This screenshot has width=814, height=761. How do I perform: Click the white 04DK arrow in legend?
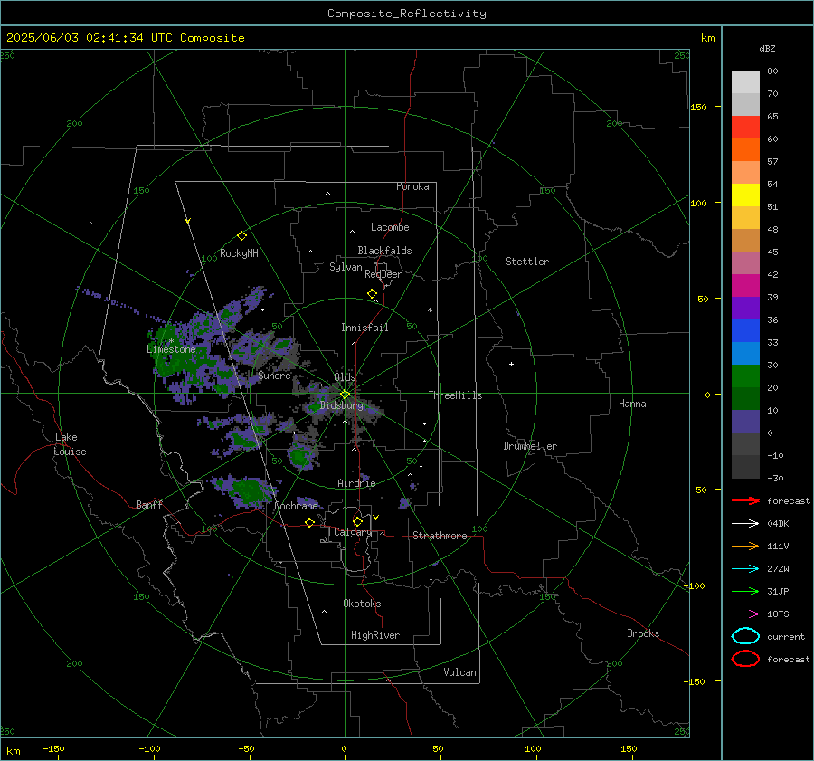(745, 524)
